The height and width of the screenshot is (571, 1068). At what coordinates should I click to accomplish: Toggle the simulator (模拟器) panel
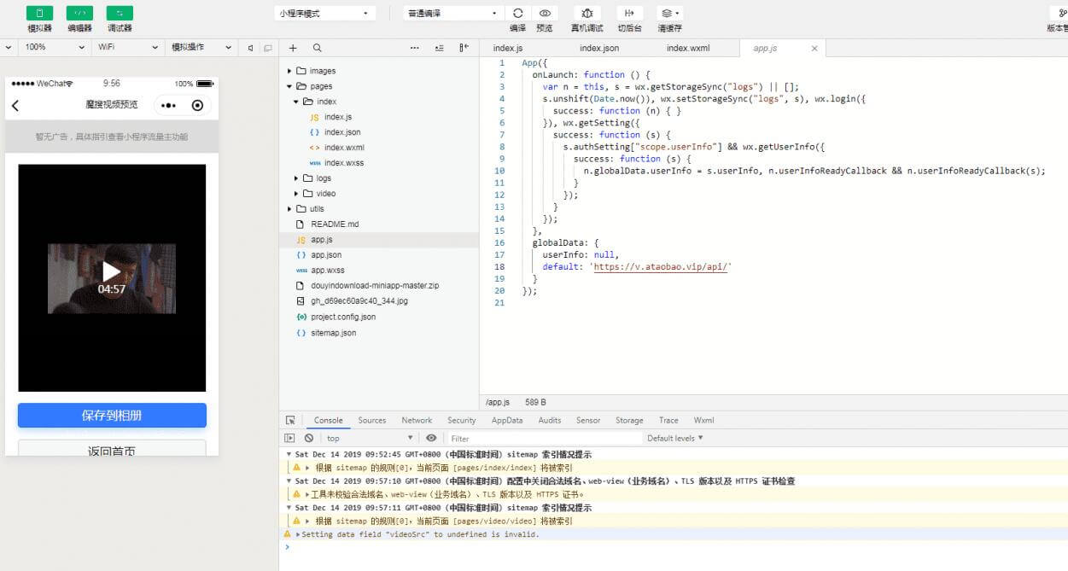click(39, 14)
